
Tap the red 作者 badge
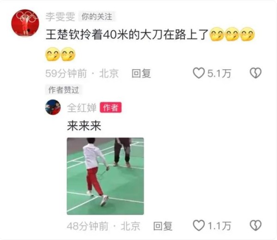click(111, 108)
